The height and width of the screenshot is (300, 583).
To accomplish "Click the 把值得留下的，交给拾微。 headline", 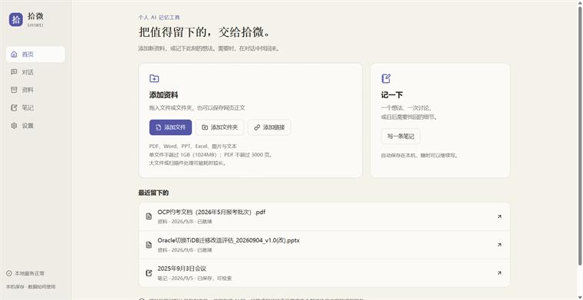I will coord(205,32).
